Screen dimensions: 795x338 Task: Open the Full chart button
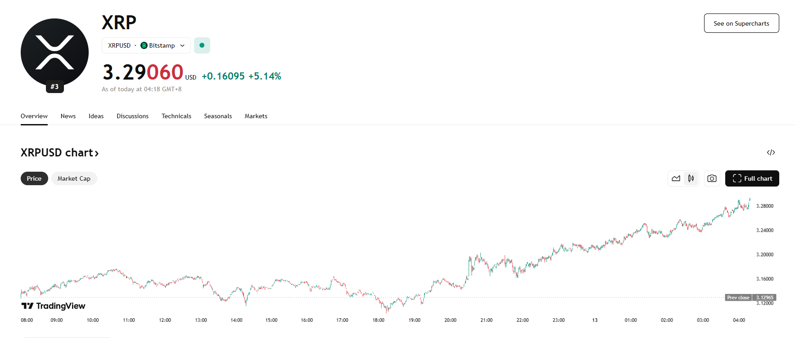click(x=752, y=178)
